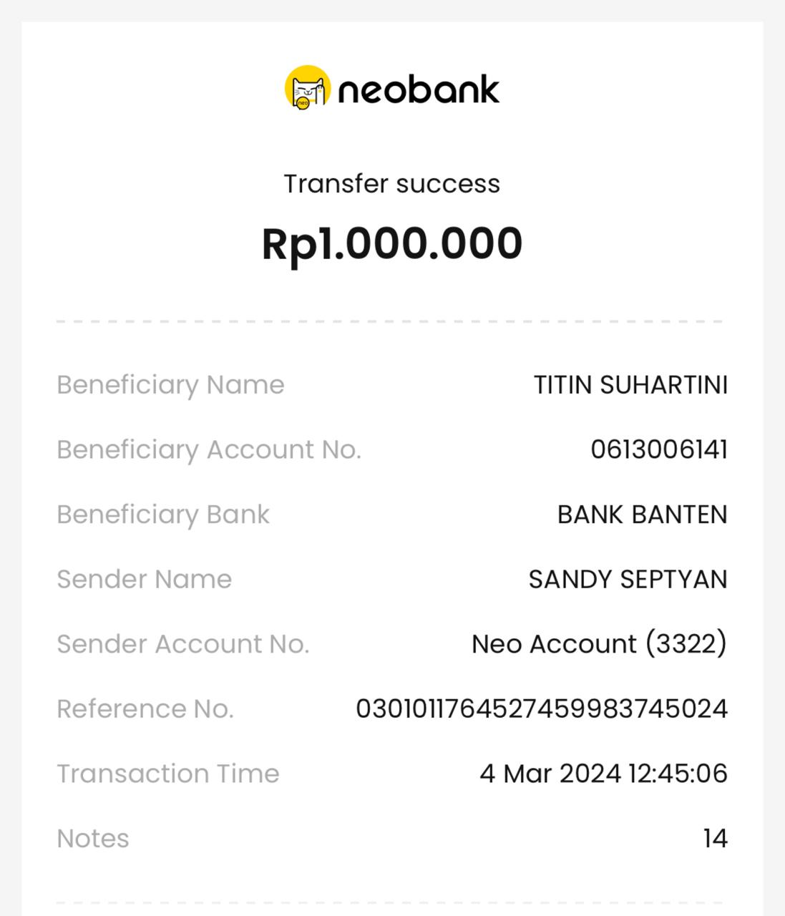Select the Neo Account (3322) value
Viewport: 785px width, 916px height.
(599, 644)
